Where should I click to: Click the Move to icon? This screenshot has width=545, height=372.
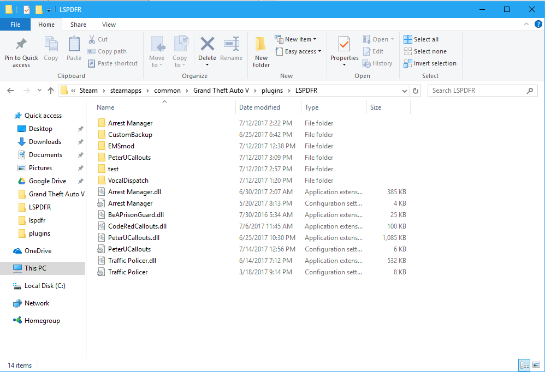tap(157, 44)
